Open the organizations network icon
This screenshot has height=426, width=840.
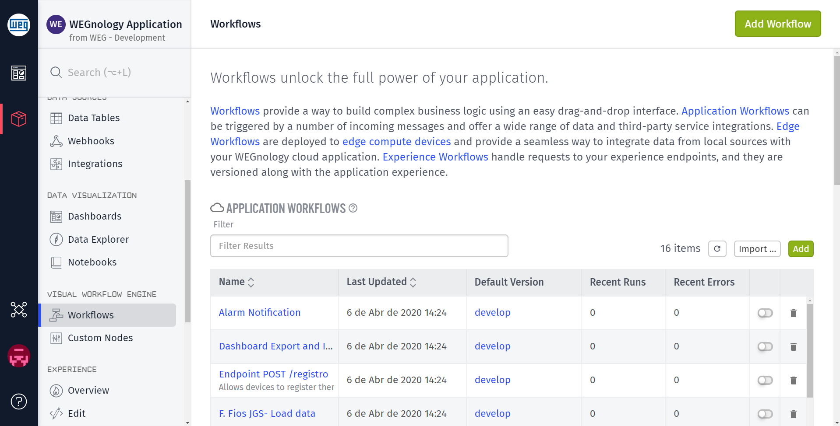[19, 310]
